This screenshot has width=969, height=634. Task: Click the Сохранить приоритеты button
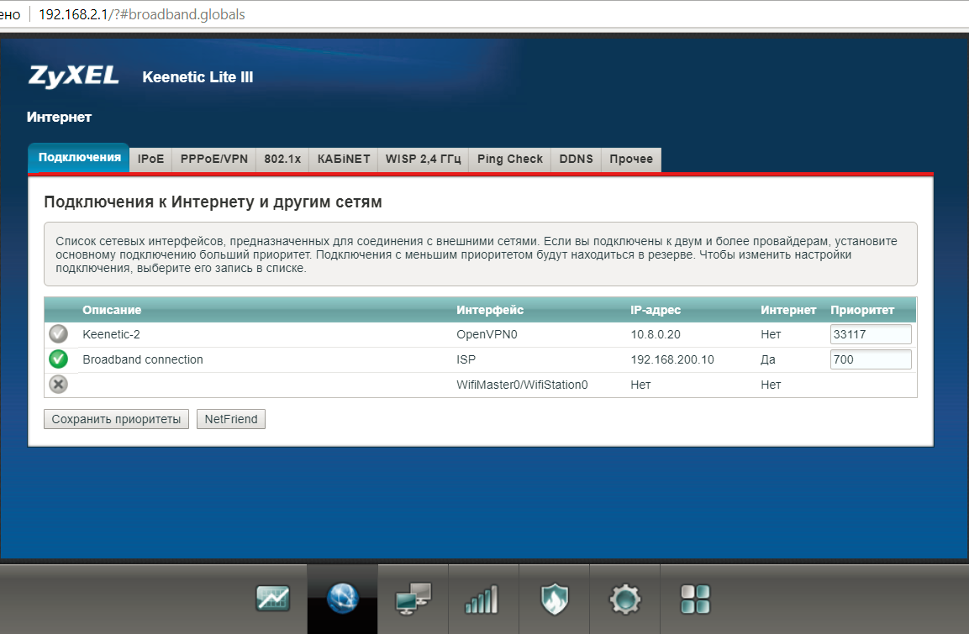point(116,419)
